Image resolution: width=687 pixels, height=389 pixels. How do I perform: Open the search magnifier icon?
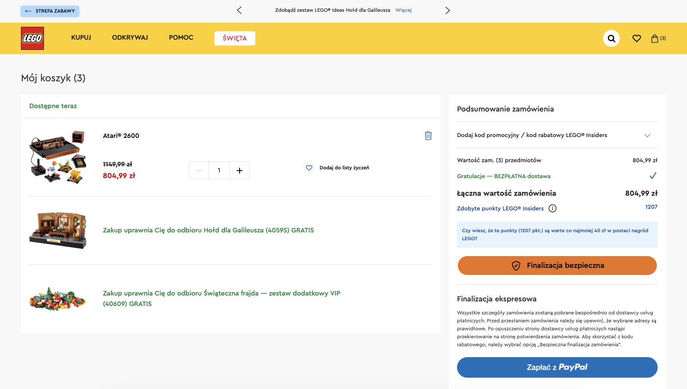pos(611,38)
